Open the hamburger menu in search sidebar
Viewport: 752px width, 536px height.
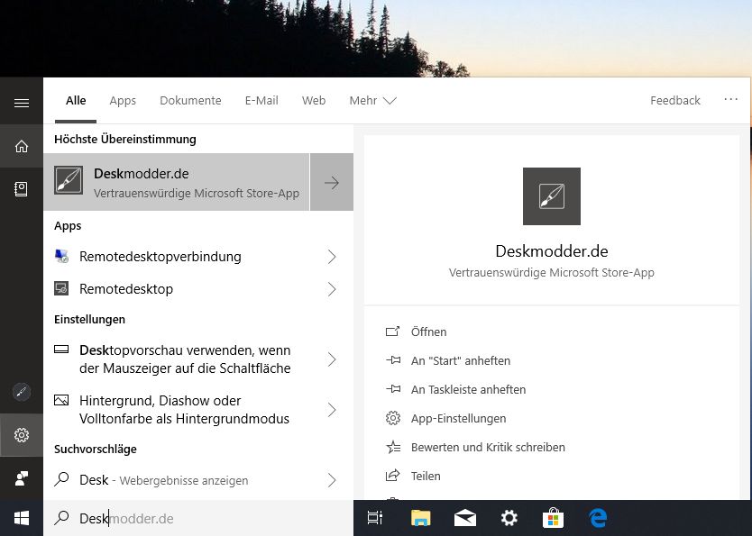click(x=21, y=103)
